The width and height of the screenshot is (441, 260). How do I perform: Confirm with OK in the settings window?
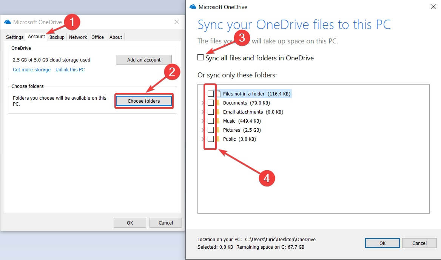(130, 223)
